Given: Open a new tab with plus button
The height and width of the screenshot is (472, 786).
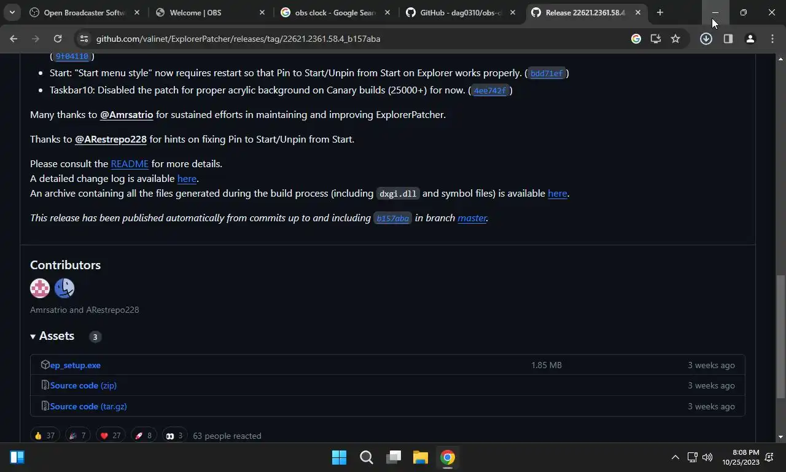Looking at the screenshot, I should pos(660,12).
